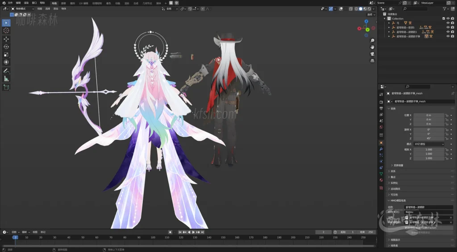
Task: Expand the 变换增量 delta transform subpanel
Action: coord(399,165)
